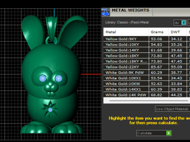This screenshot has height=142, width=190.
Task: Click the 33.84 DWT cell
Action: click(x=178, y=84)
